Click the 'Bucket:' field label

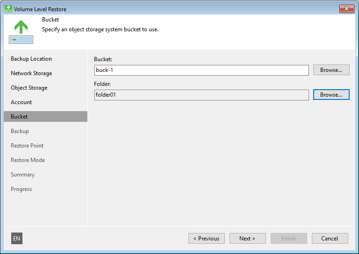(103, 59)
